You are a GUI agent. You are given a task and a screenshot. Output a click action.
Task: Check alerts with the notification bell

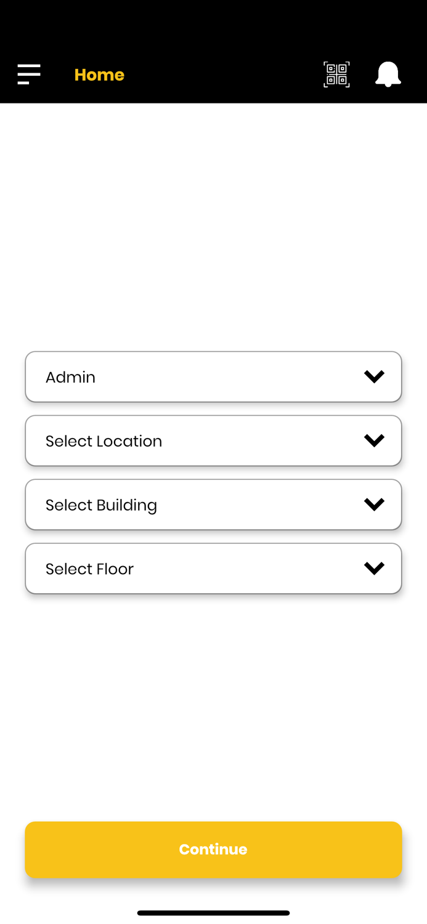(x=388, y=74)
